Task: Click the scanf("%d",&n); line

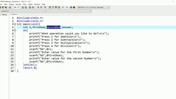Action: click(x=41, y=49)
